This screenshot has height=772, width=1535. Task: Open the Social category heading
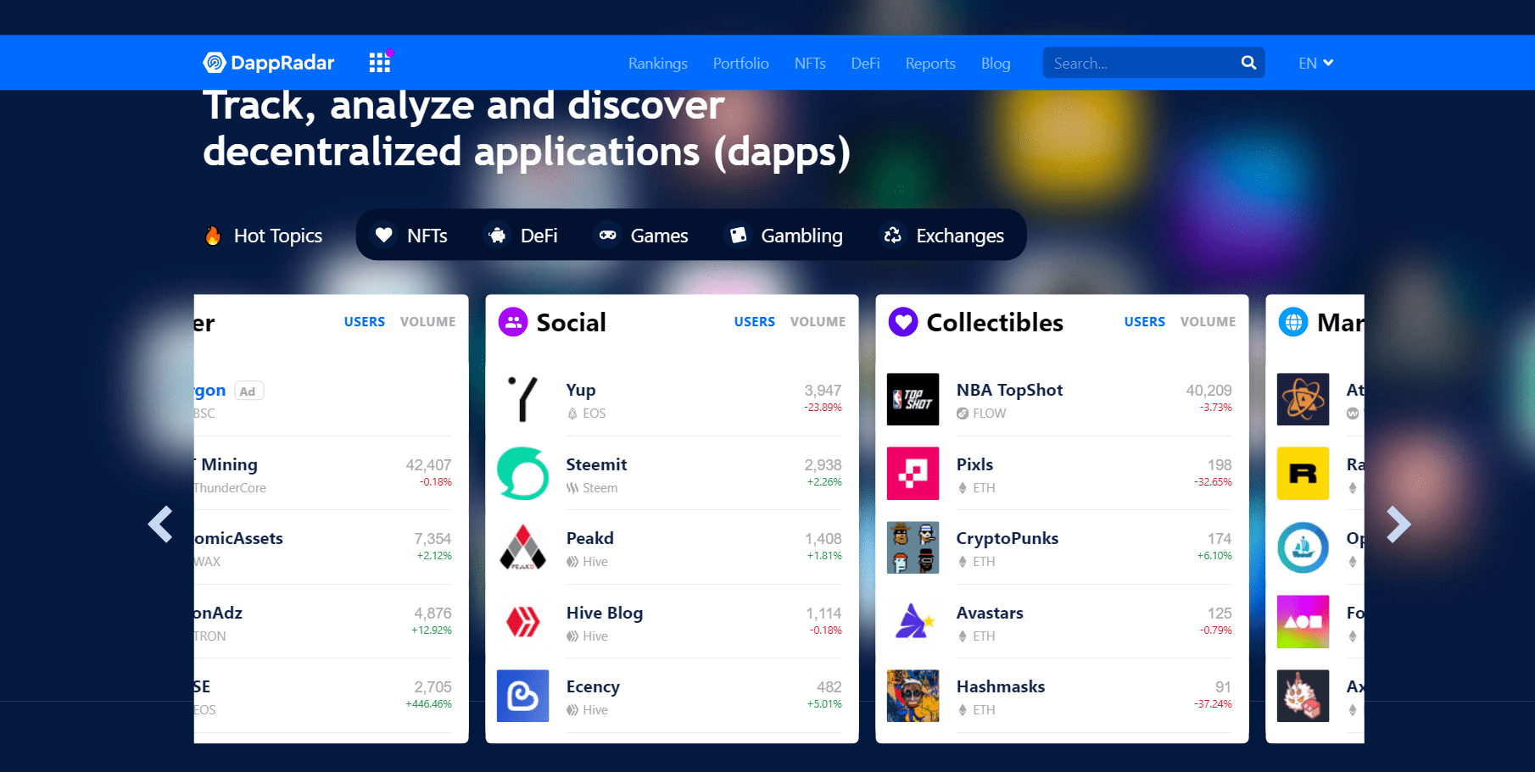[572, 322]
